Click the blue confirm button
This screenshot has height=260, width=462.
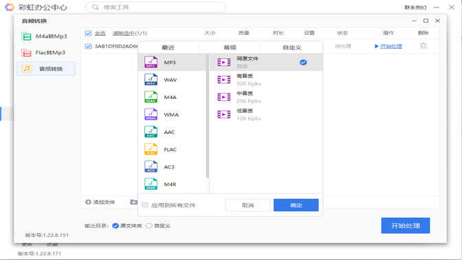click(x=296, y=205)
